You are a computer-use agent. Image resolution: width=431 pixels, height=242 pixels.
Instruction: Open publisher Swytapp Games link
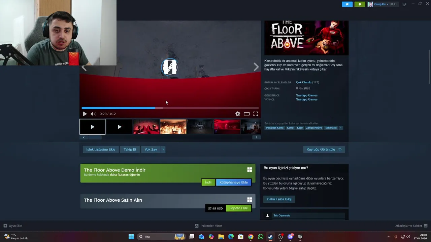tap(307, 99)
